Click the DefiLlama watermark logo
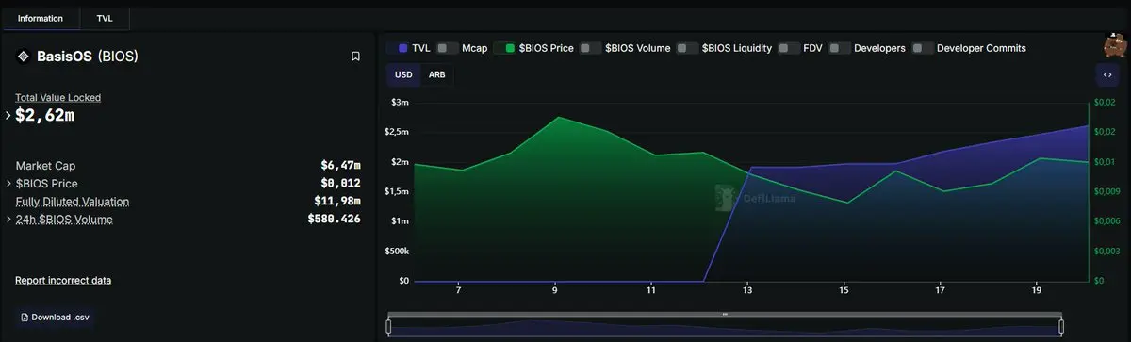Image resolution: width=1131 pixels, height=342 pixels. 723,198
